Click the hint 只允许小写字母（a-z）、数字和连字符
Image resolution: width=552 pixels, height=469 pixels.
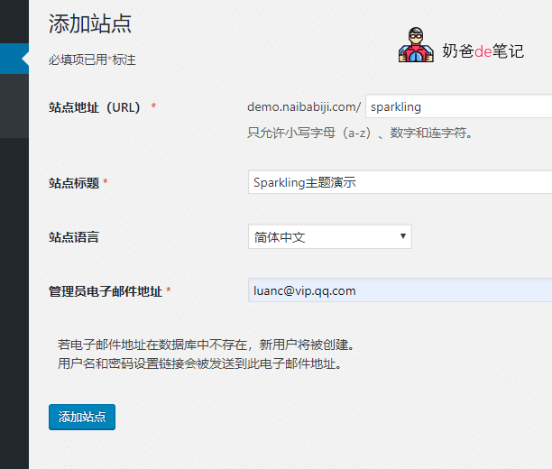pyautogui.click(x=360, y=133)
